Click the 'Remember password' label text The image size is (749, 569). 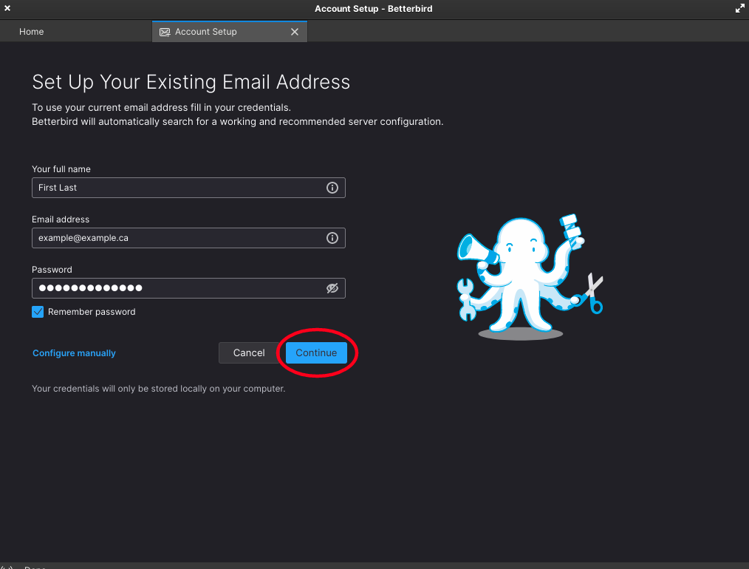point(92,312)
